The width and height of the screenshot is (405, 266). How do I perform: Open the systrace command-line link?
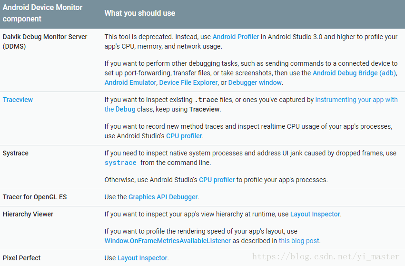pos(120,163)
